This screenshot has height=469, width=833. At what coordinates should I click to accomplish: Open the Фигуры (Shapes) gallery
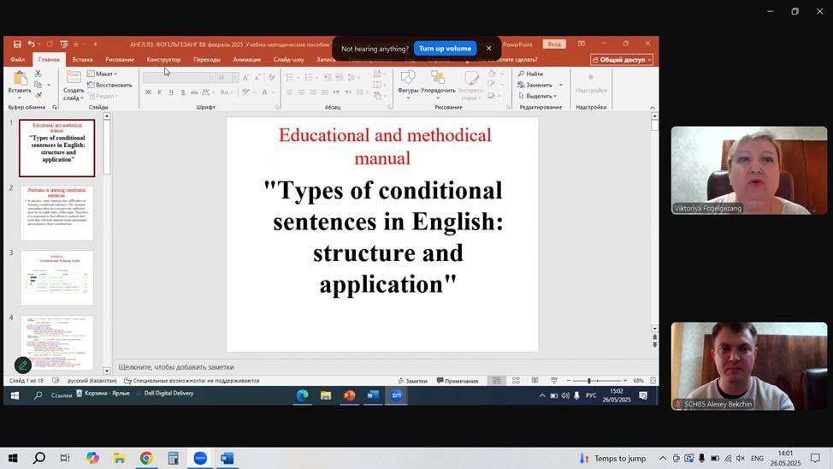coord(408,79)
